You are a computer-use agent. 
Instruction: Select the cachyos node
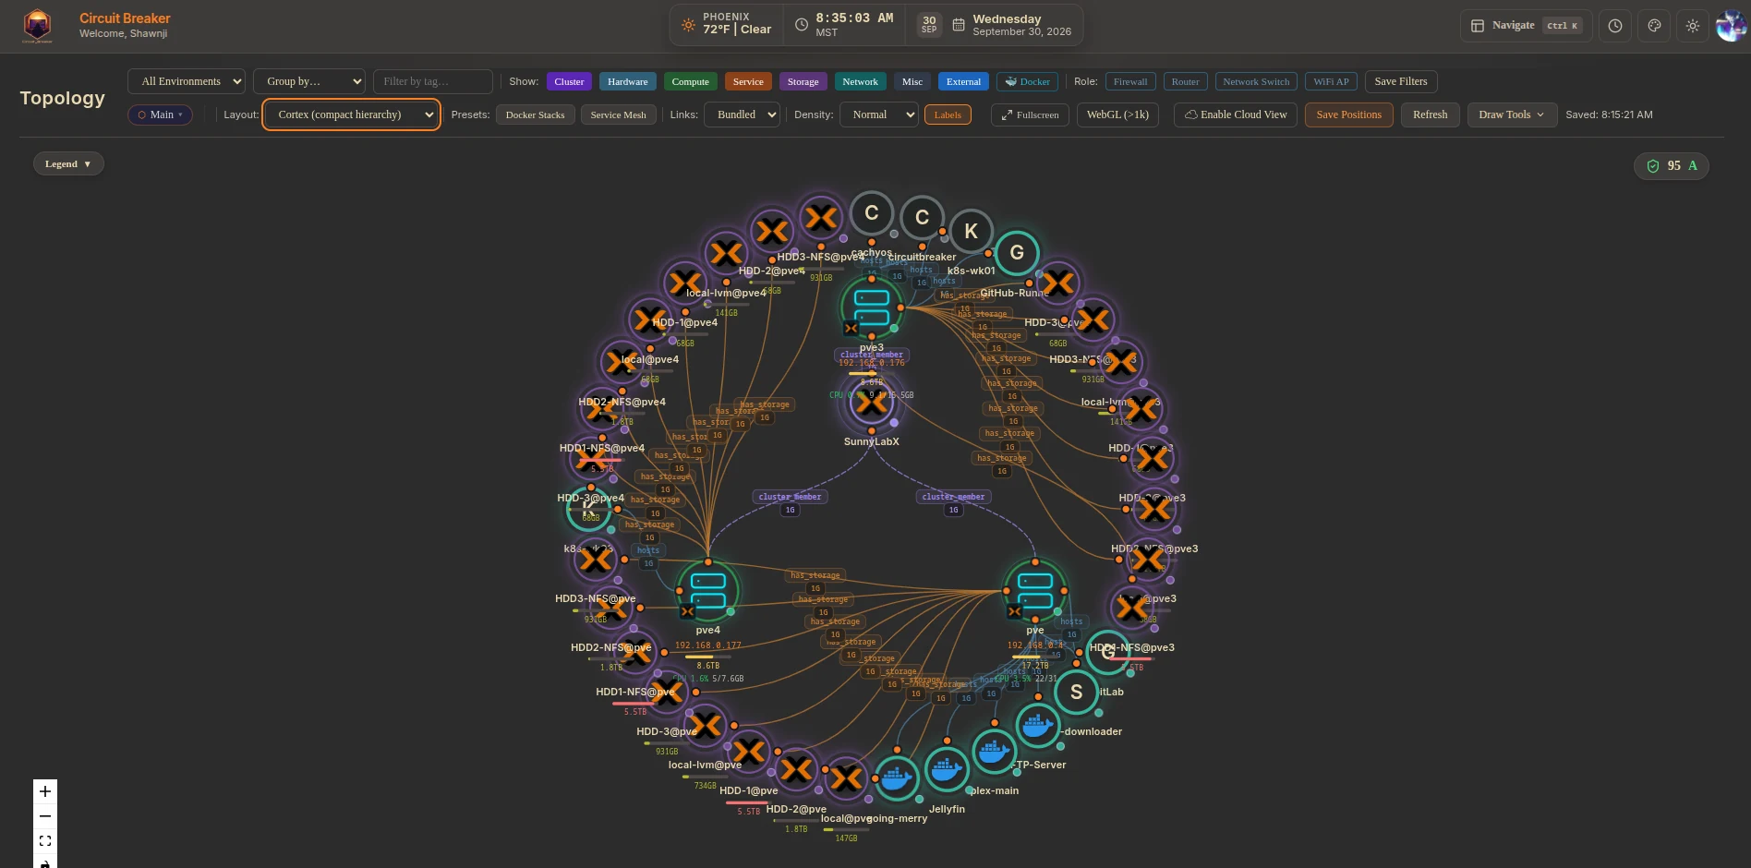(x=871, y=213)
